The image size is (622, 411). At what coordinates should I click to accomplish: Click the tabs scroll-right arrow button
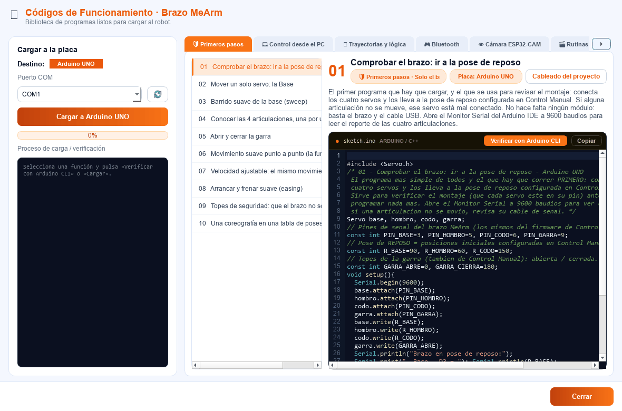tap(601, 44)
